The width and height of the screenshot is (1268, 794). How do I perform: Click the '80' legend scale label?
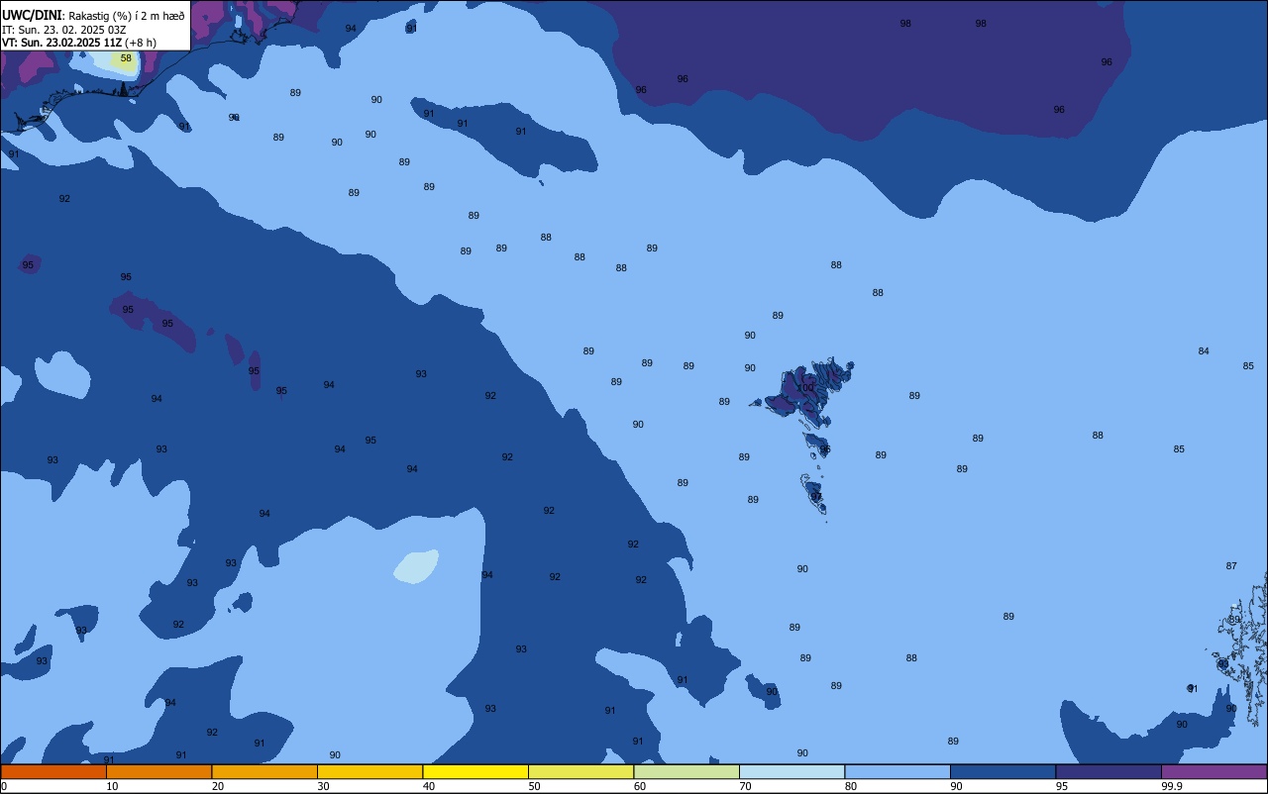coord(851,786)
